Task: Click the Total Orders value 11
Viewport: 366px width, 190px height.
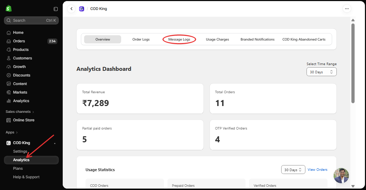Action: point(220,103)
